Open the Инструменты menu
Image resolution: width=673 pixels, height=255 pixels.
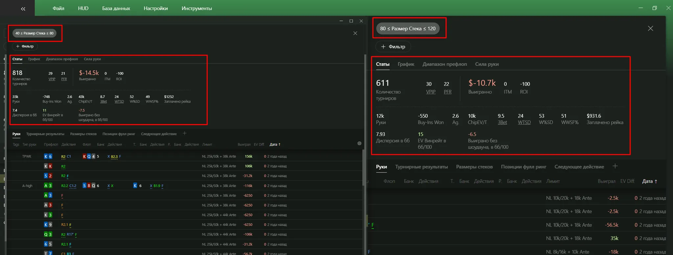[197, 8]
